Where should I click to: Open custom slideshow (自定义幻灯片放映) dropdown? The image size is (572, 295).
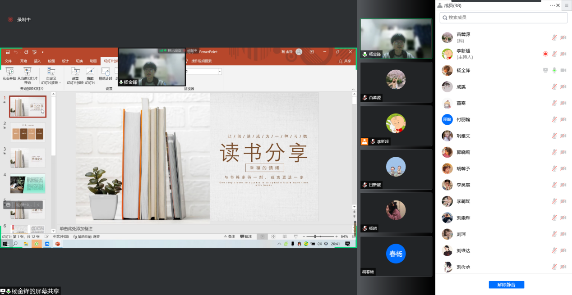pyautogui.click(x=51, y=76)
